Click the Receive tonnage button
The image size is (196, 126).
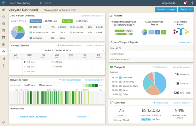point(166,10)
